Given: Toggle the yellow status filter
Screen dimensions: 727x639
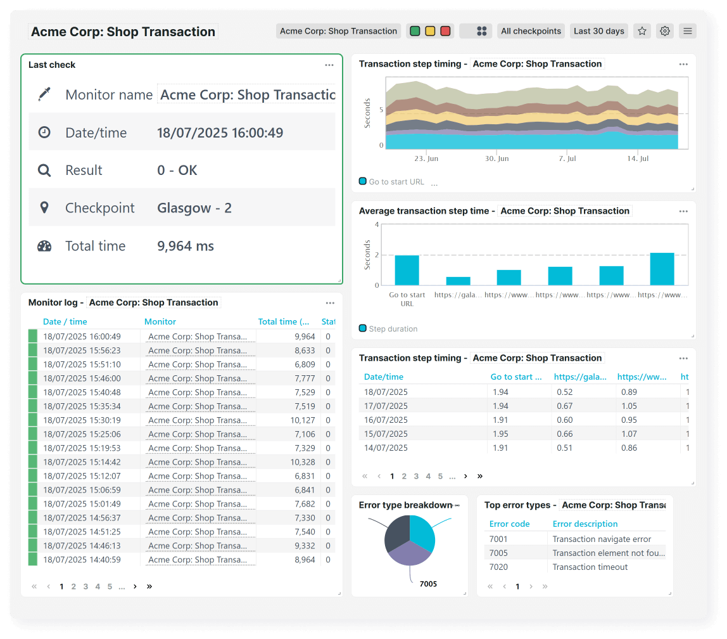Looking at the screenshot, I should click(x=430, y=30).
